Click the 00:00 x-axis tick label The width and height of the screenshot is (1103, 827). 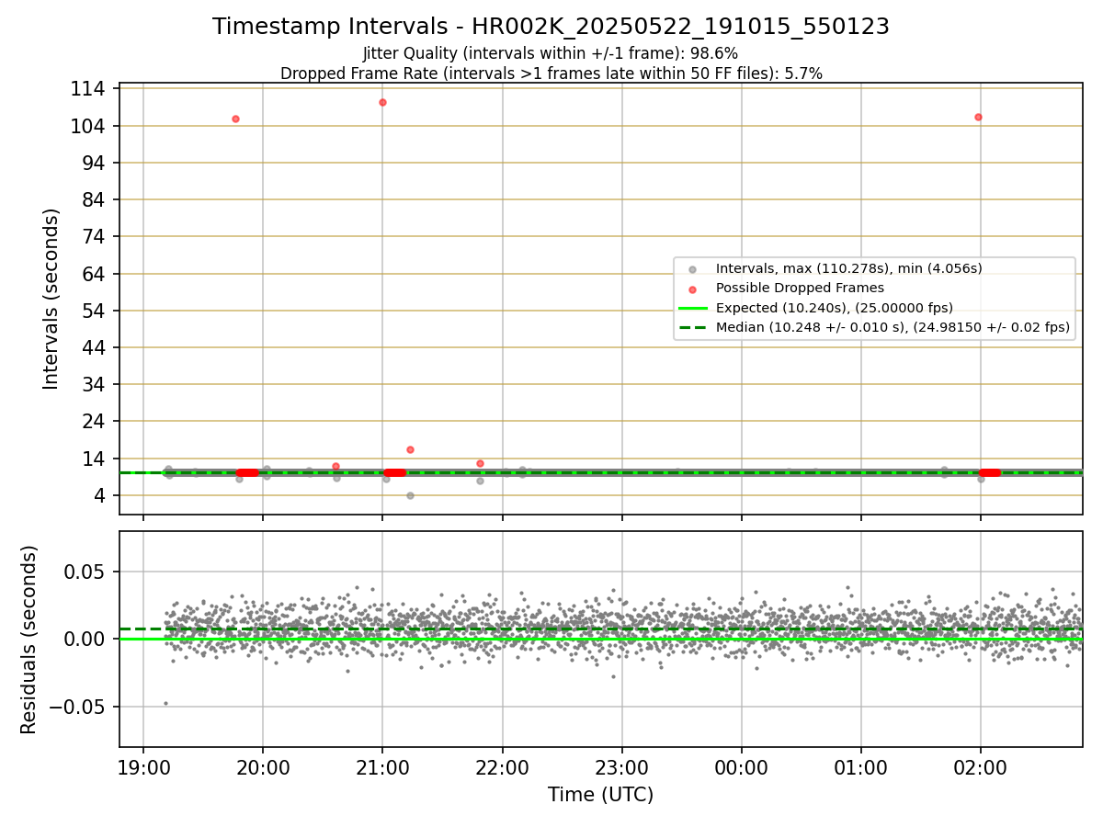741,767
